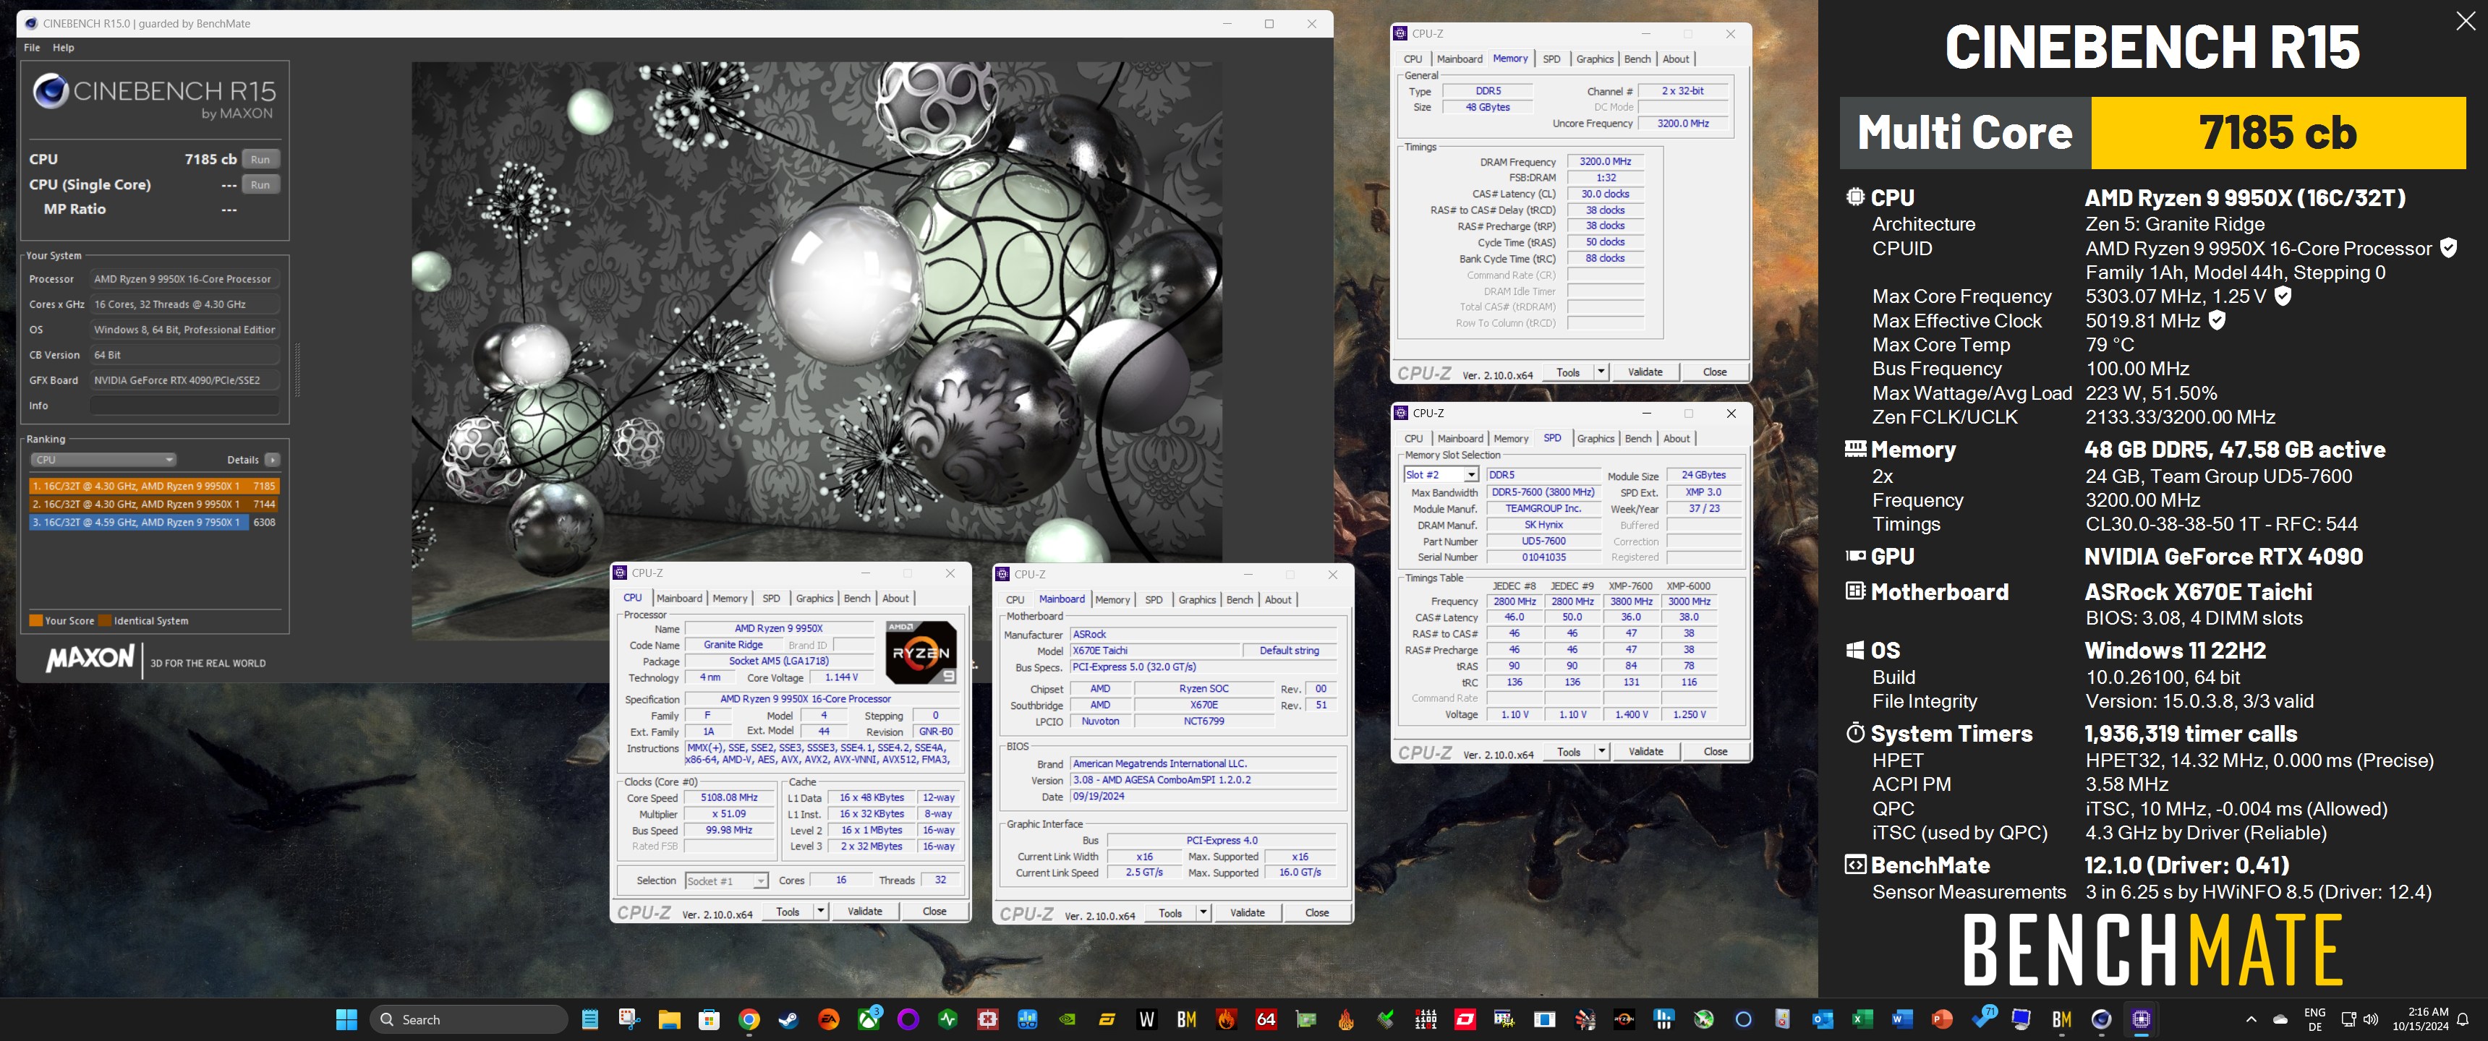Open PowerPoint from the taskbar
The height and width of the screenshot is (1041, 2488).
pyautogui.click(x=1941, y=1020)
